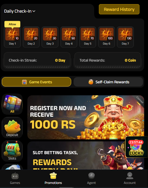Open the Account page

[130, 178]
